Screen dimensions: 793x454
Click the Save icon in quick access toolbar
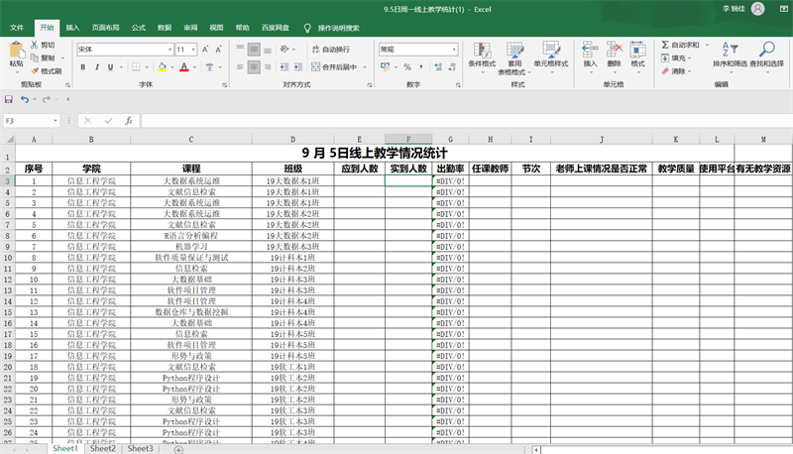[x=9, y=99]
